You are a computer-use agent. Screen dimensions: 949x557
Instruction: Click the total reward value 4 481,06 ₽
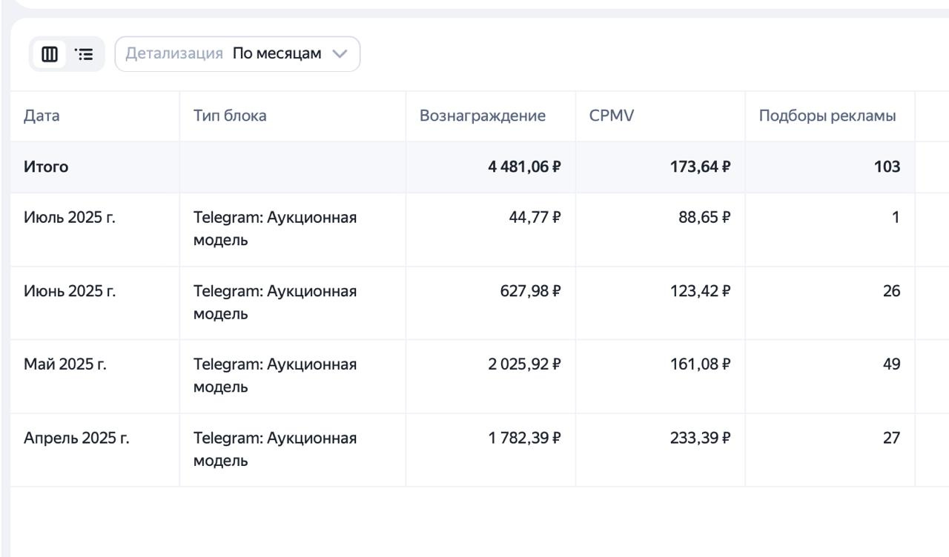click(x=524, y=167)
